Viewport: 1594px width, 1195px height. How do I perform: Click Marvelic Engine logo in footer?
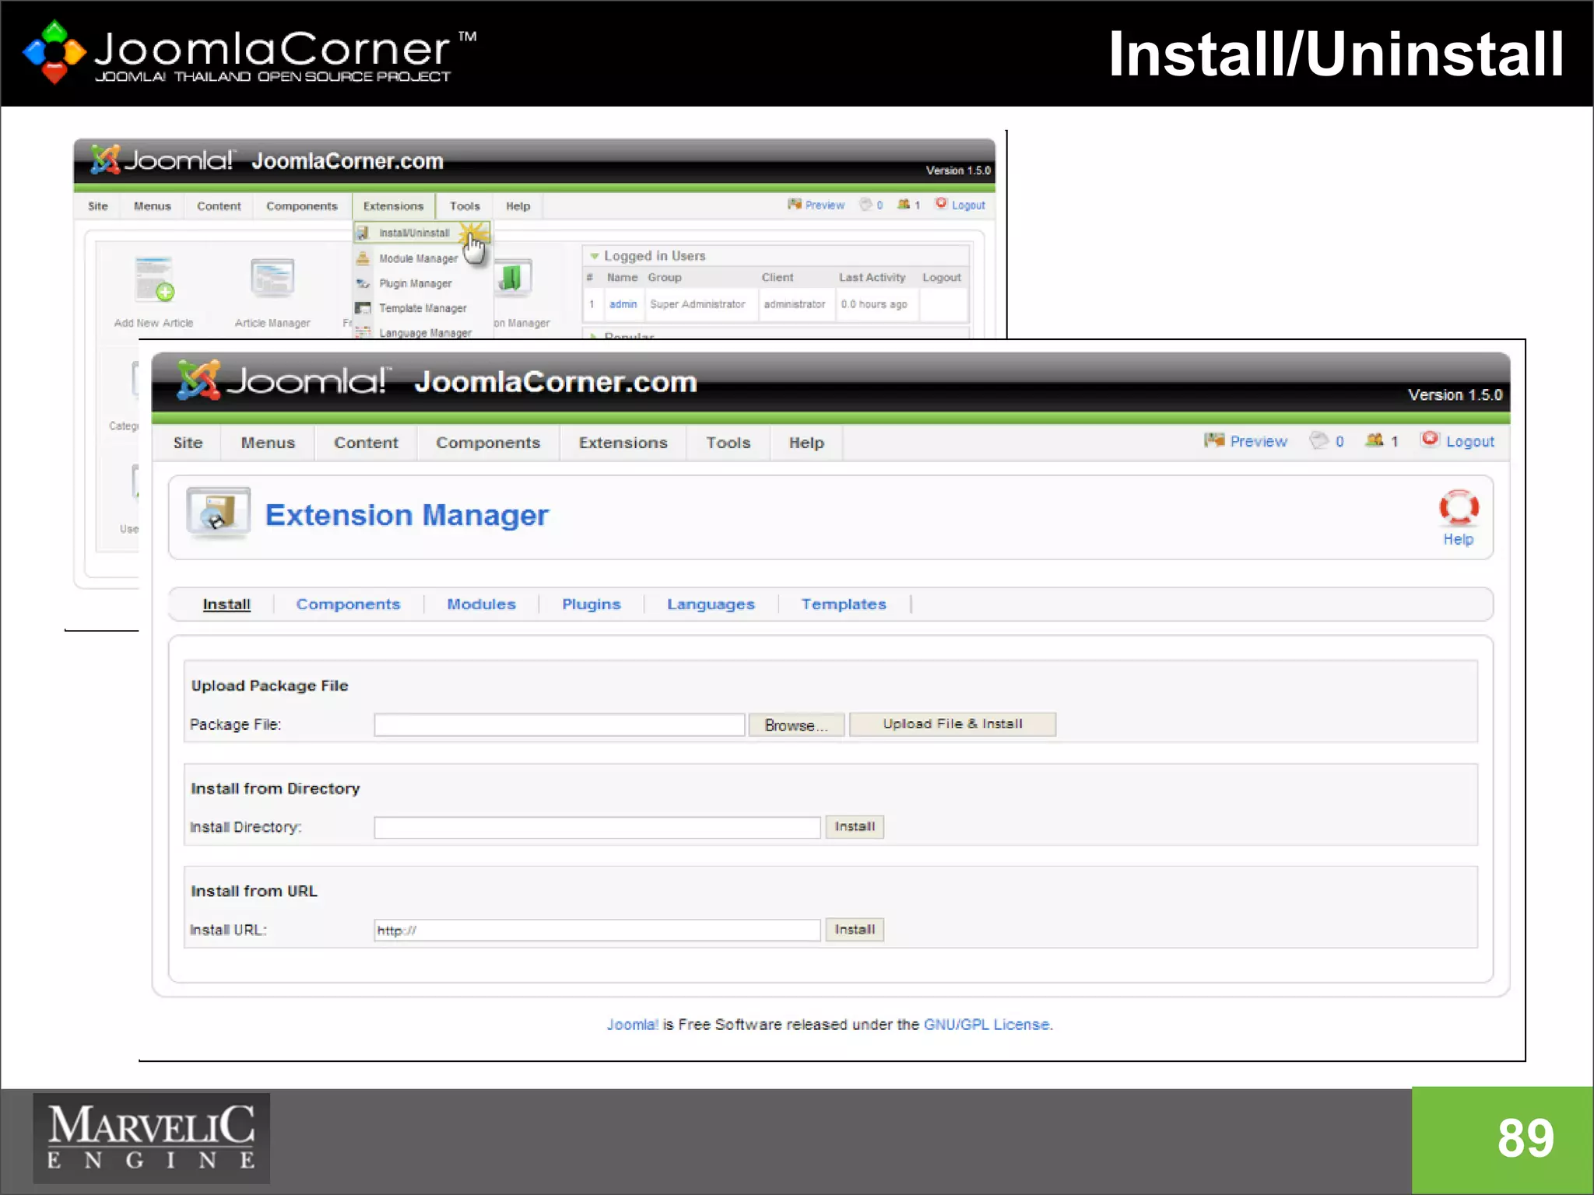click(x=151, y=1137)
